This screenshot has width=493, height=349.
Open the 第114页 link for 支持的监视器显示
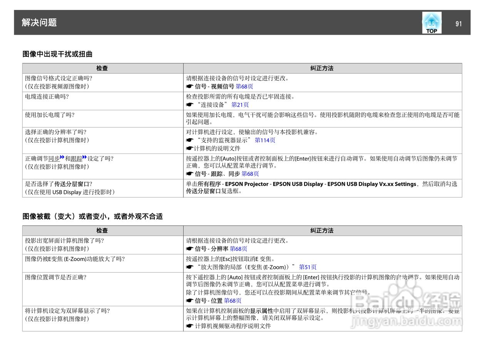click(x=265, y=140)
